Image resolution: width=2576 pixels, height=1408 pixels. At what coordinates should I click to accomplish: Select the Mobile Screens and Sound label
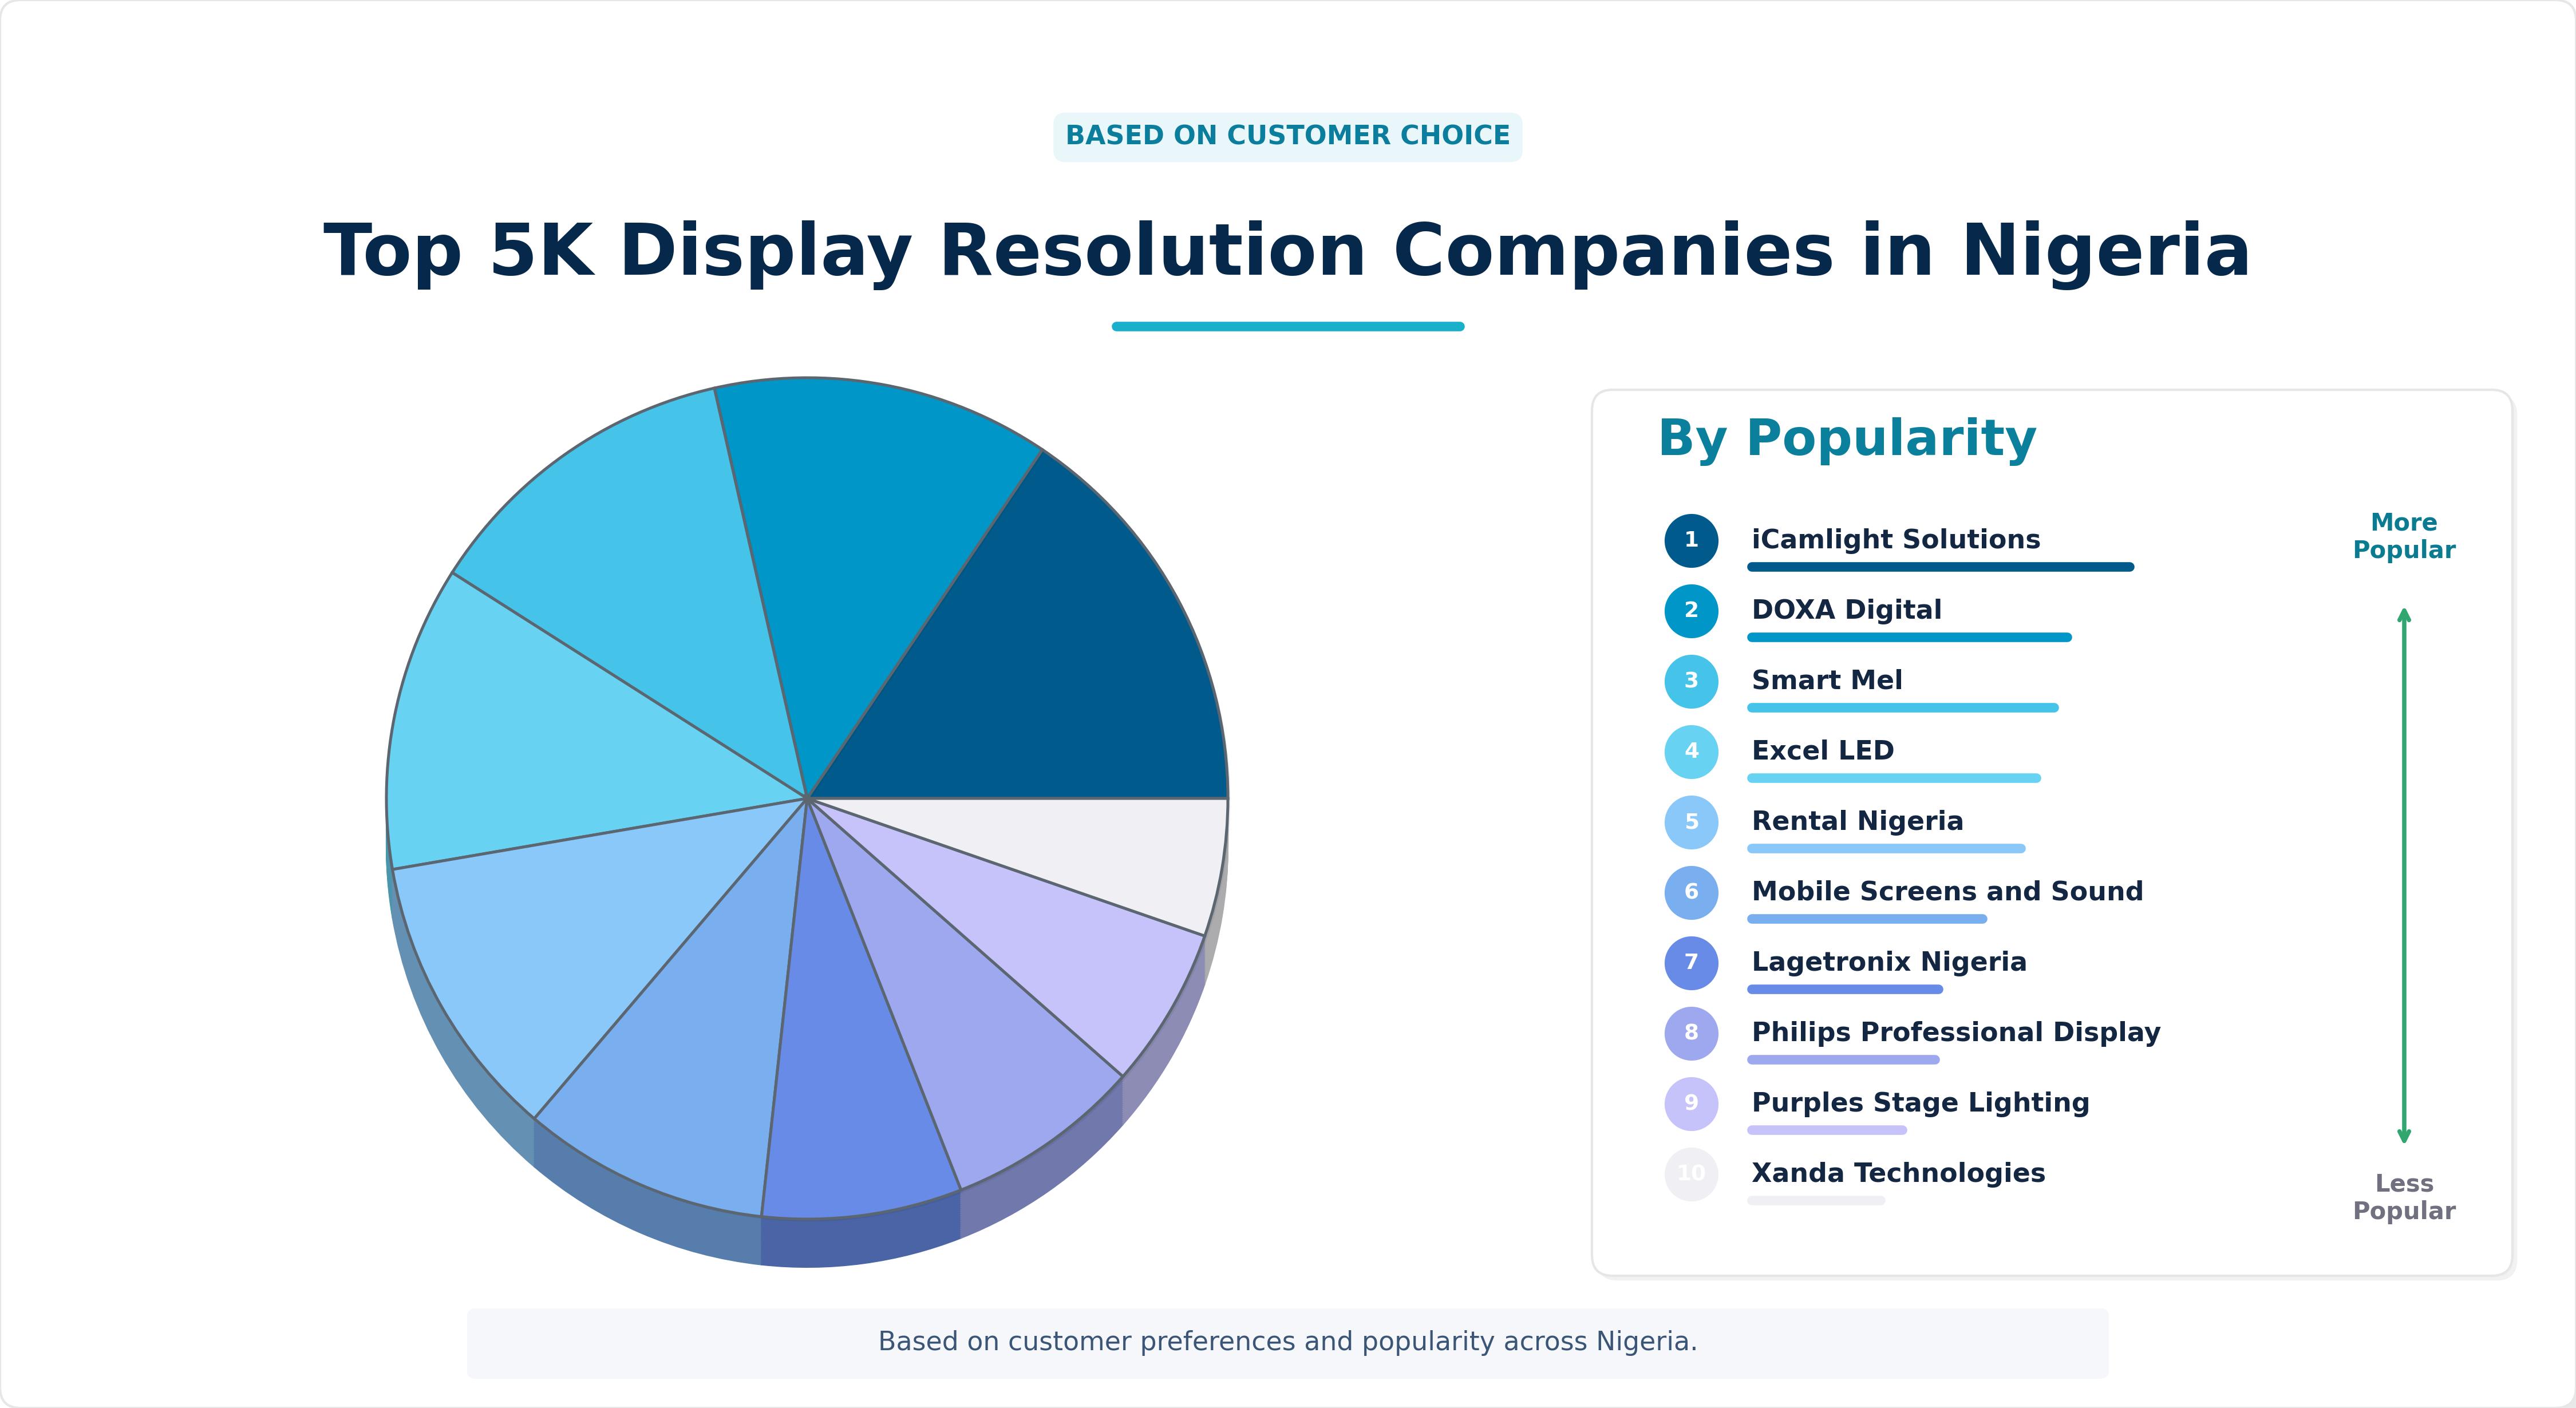[x=1947, y=891]
